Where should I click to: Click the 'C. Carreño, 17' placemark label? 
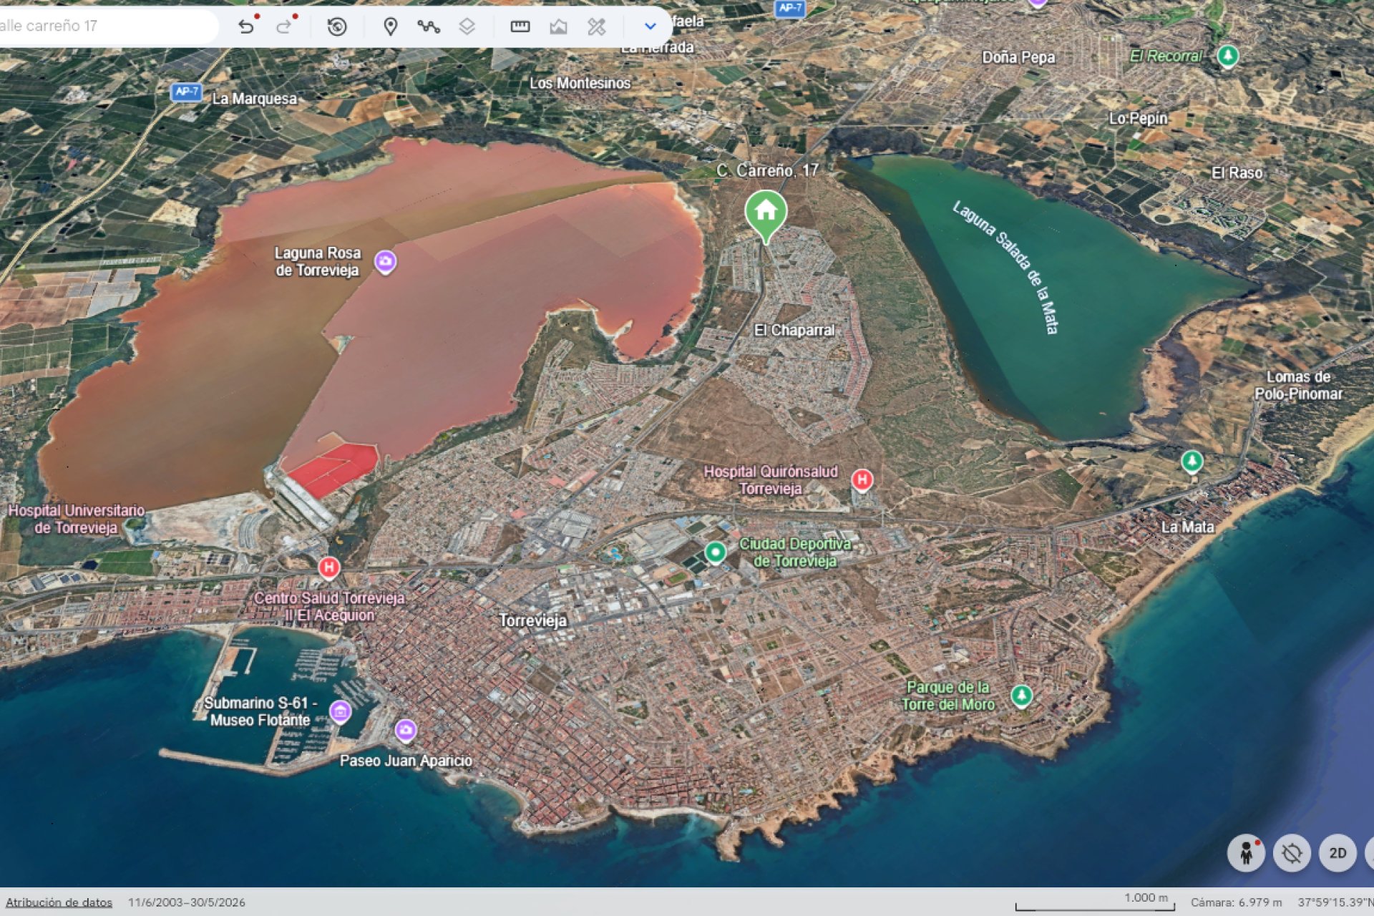click(x=767, y=170)
